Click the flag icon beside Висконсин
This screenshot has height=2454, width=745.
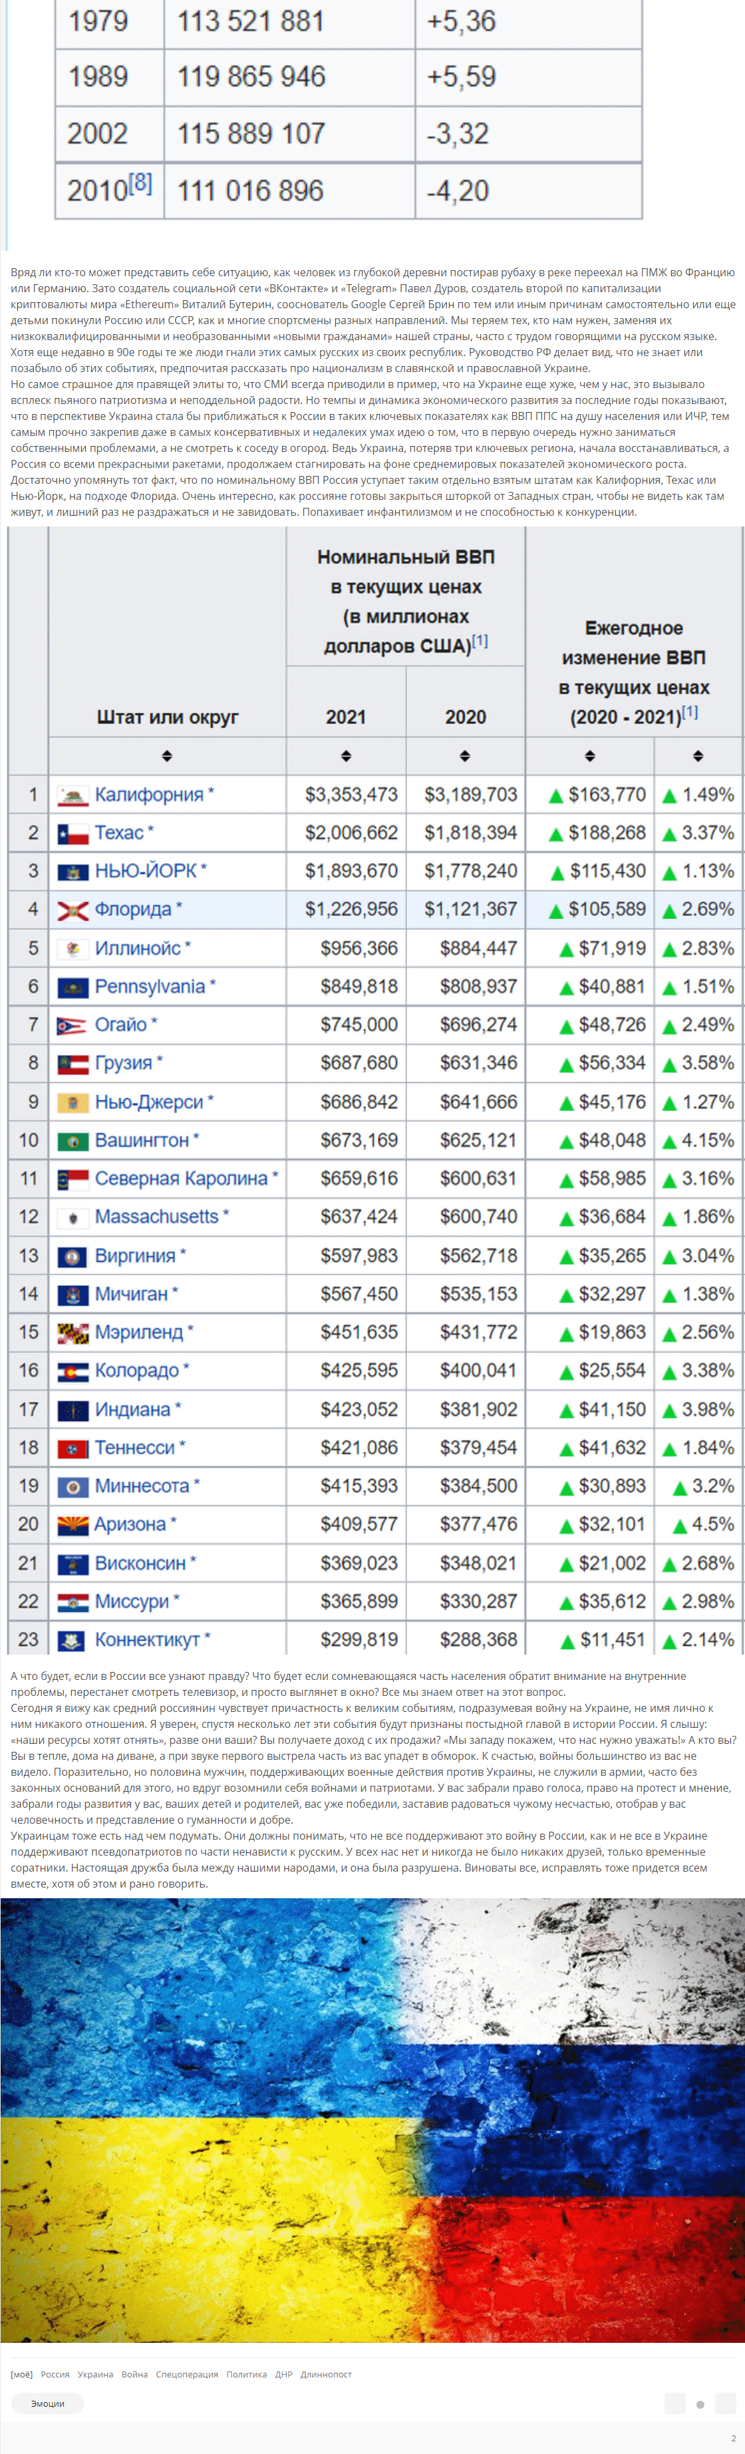pos(73,1563)
